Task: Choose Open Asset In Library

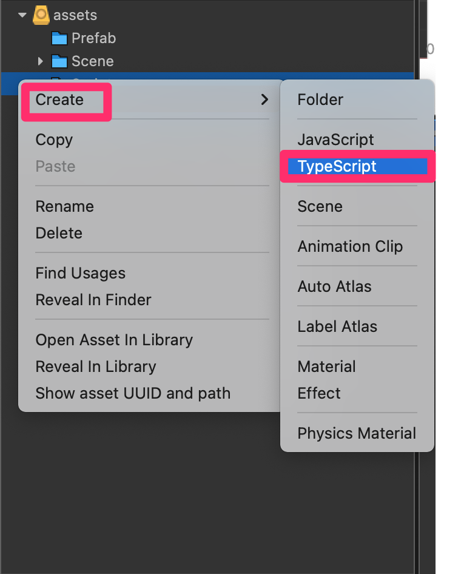Action: coord(114,340)
